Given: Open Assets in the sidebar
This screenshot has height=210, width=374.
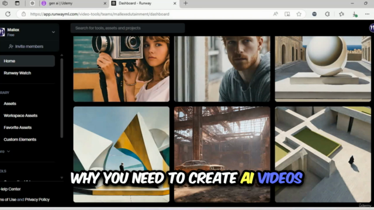Looking at the screenshot, I should 10,104.
